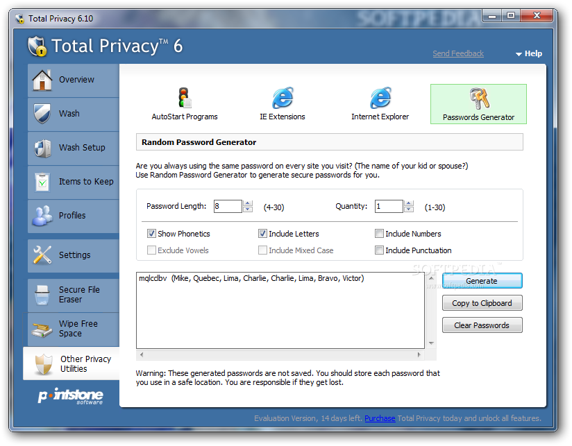Click the Total Privacy shield logo
572x446 pixels.
[x=37, y=46]
